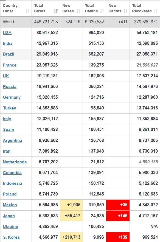Click the S. Korea link
Screen dimensions: 160x242
(x=11, y=237)
